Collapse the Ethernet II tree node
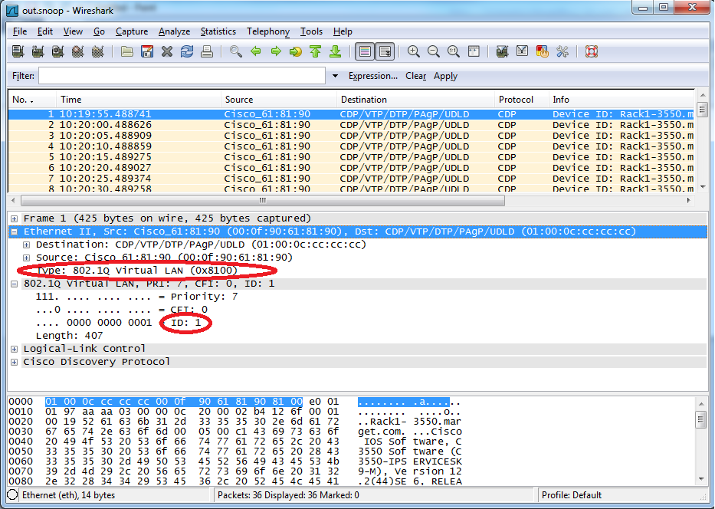This screenshot has width=715, height=509. point(14,232)
